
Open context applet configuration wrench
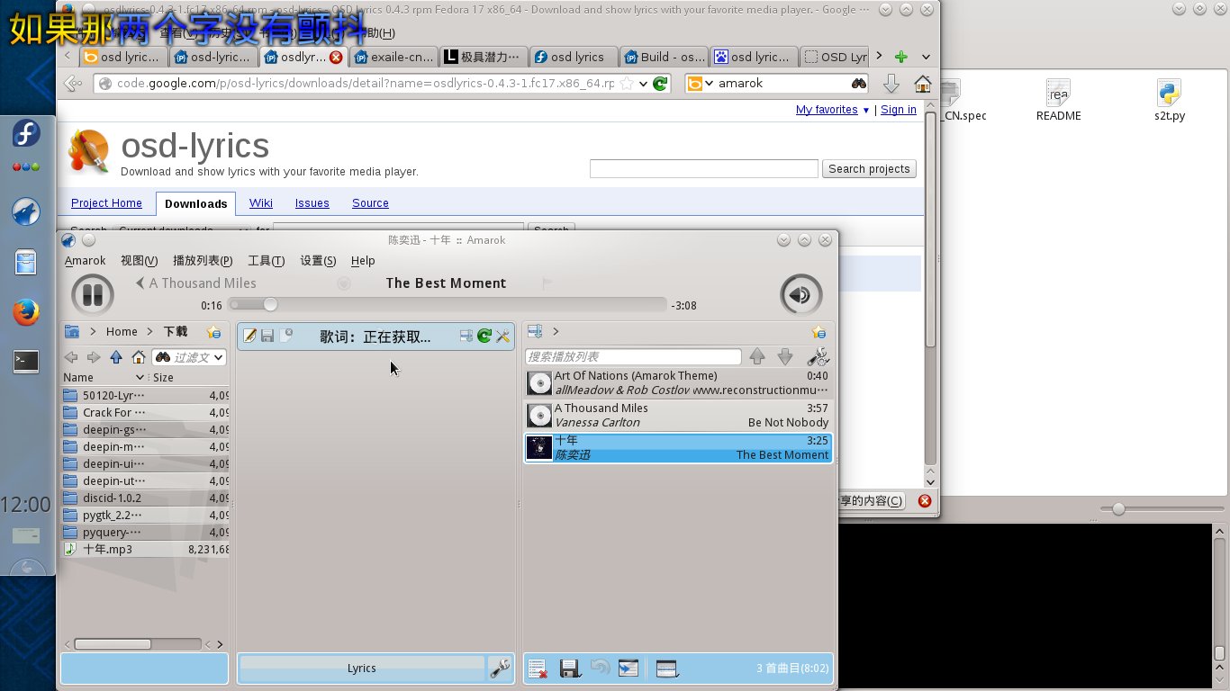500,669
